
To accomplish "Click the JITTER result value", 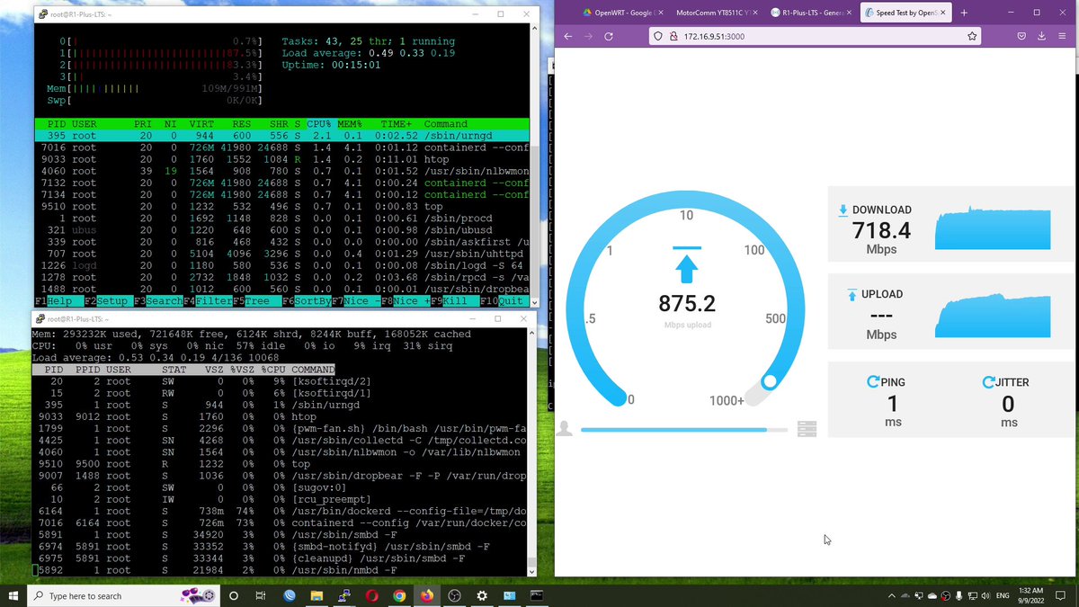I will [x=1008, y=404].
